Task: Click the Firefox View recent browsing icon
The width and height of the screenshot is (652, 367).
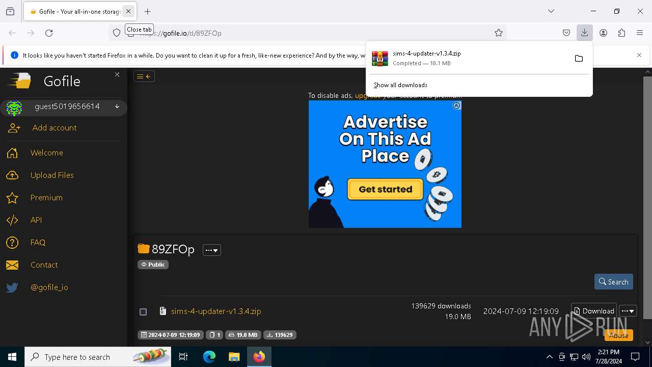Action: (x=10, y=11)
